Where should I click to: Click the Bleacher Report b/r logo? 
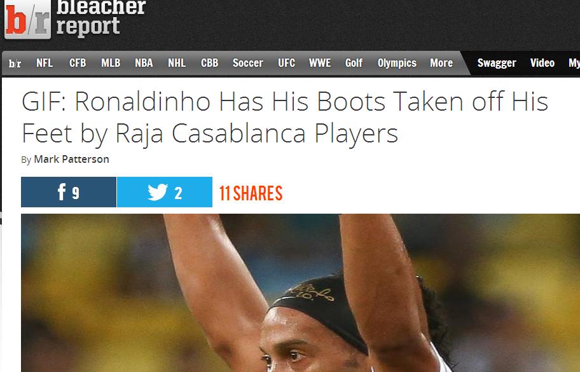(x=28, y=19)
